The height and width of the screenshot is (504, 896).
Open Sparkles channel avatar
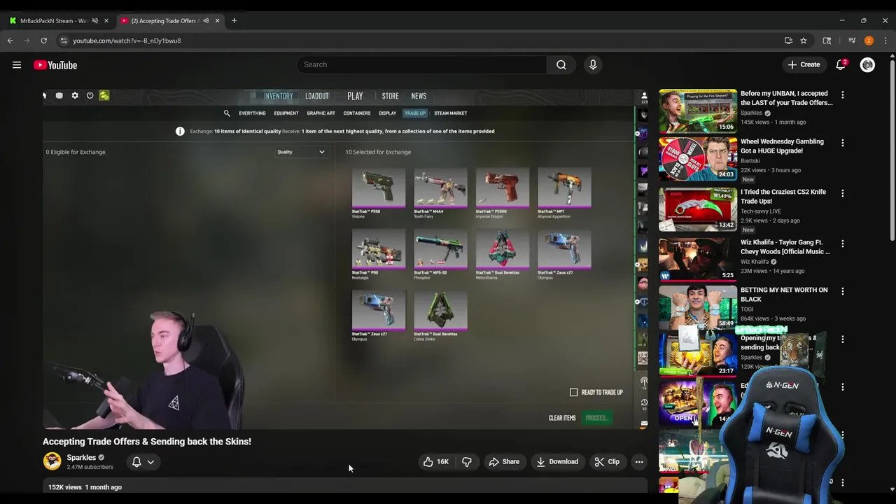52,461
